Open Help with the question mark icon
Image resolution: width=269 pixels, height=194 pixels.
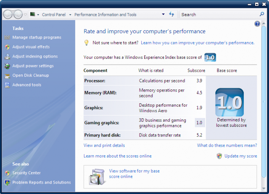coord(257,24)
